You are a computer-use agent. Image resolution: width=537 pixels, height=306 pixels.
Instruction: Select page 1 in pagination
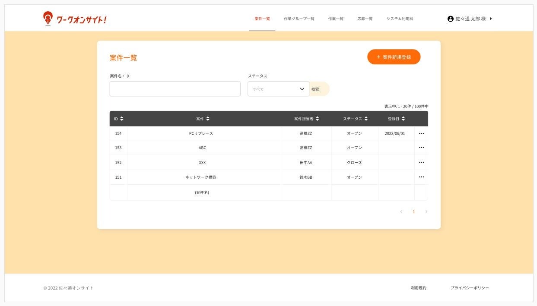tap(414, 211)
